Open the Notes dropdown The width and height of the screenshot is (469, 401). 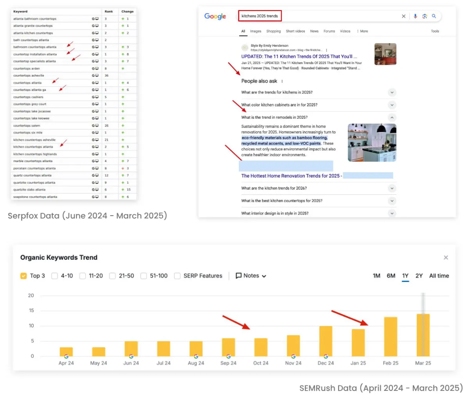point(251,276)
